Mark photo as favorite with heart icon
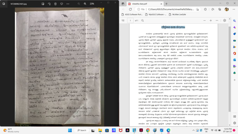238x134 pixels. tap(62, 4)
